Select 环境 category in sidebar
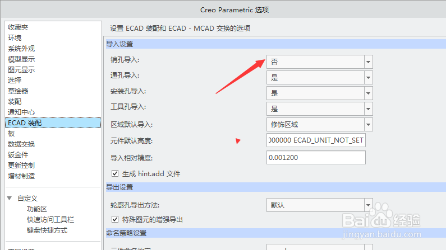This screenshot has width=446, height=250. [15, 37]
